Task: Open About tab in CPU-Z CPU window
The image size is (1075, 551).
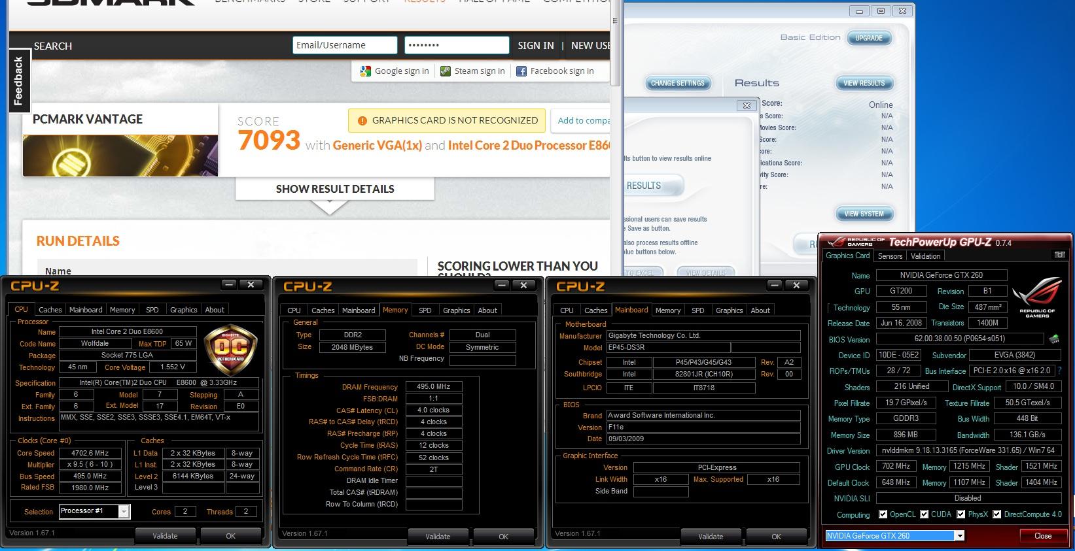Action: click(x=215, y=310)
